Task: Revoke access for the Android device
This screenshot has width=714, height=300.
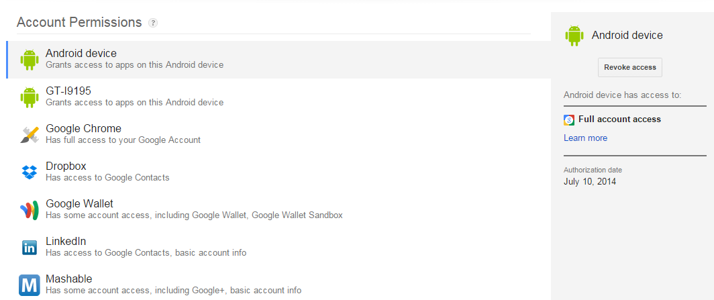Action: pos(629,67)
